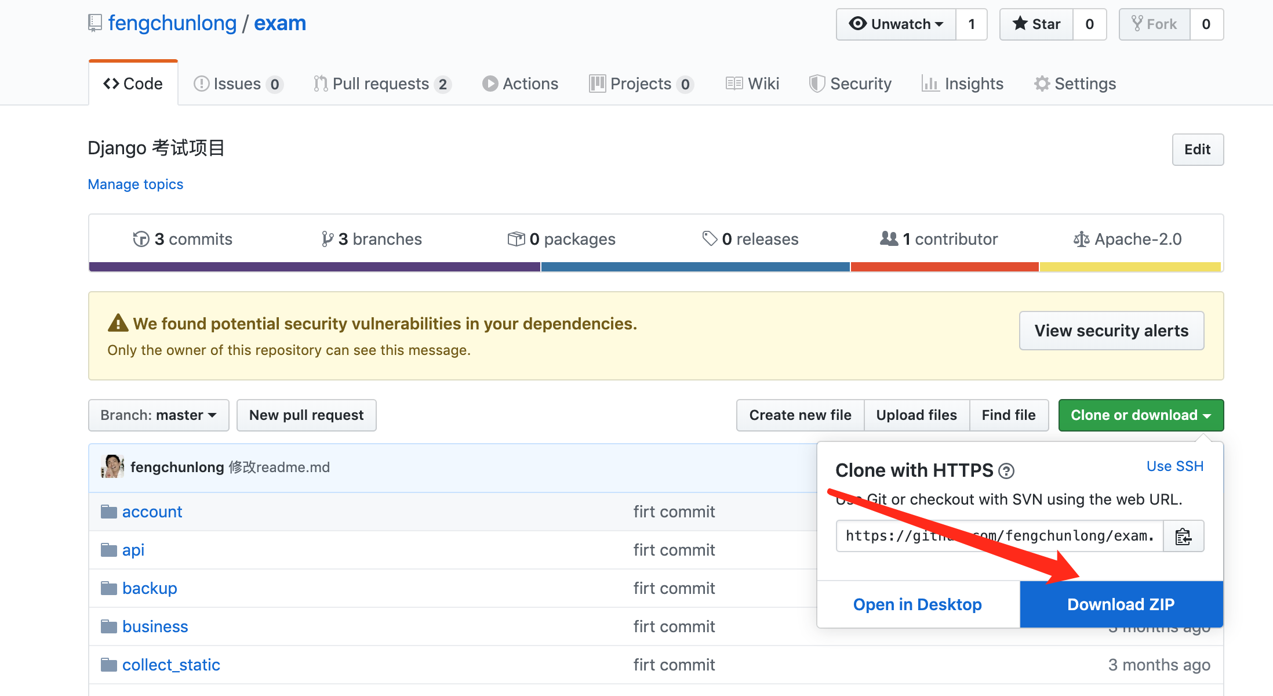
Task: Click fengchunlong's avatar image
Action: click(112, 467)
